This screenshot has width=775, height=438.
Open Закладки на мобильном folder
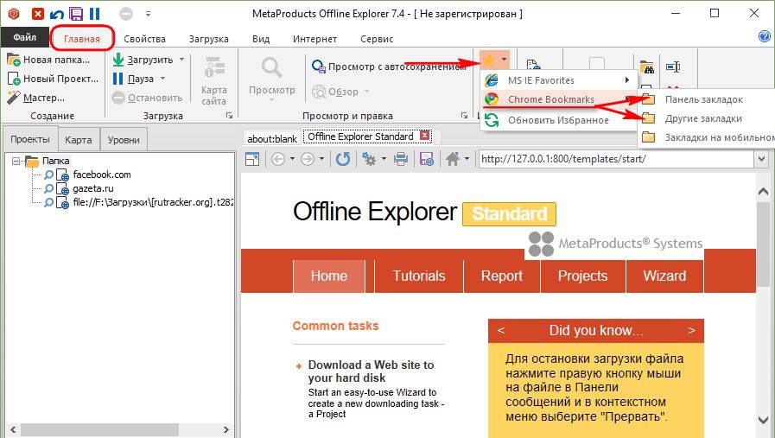(707, 137)
